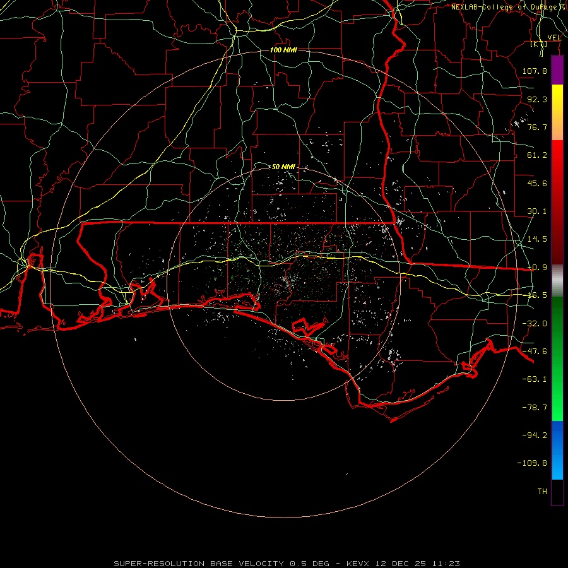Select the 14.5 legend value

tap(537, 239)
